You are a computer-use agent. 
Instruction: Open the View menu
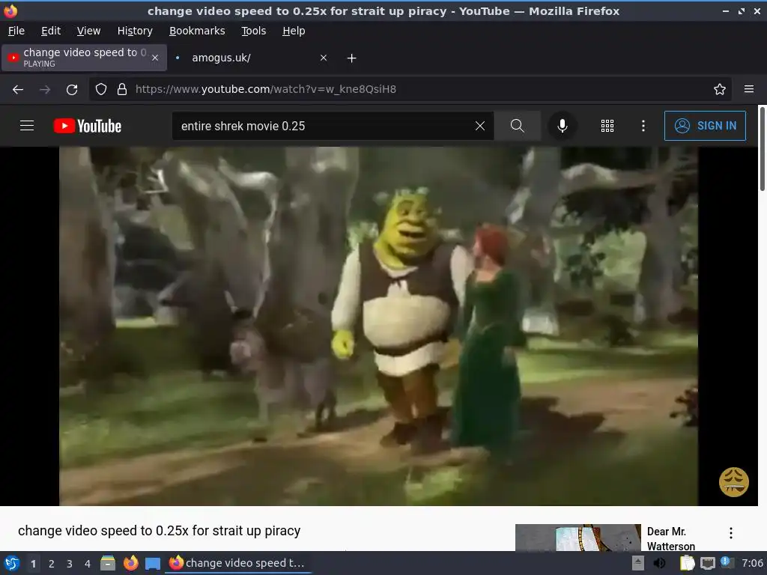(88, 31)
